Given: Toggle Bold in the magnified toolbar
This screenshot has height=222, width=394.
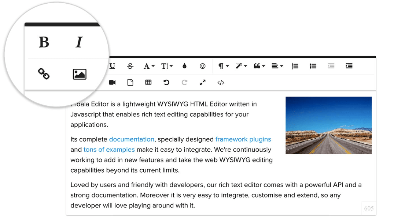Looking at the screenshot, I should click(x=44, y=42).
